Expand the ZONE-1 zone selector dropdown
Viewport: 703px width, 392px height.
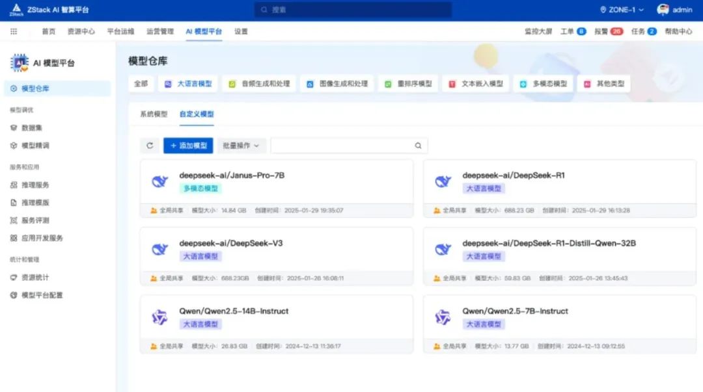click(622, 10)
